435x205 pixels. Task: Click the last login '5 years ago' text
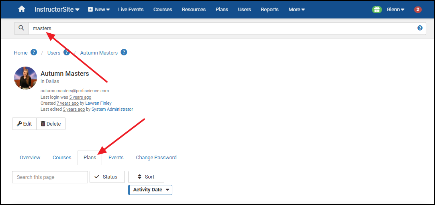click(80, 97)
